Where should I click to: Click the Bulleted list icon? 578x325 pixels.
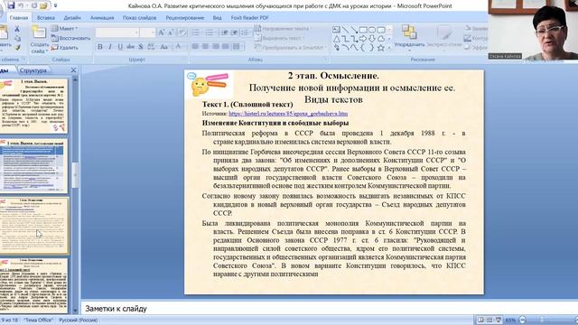196,32
